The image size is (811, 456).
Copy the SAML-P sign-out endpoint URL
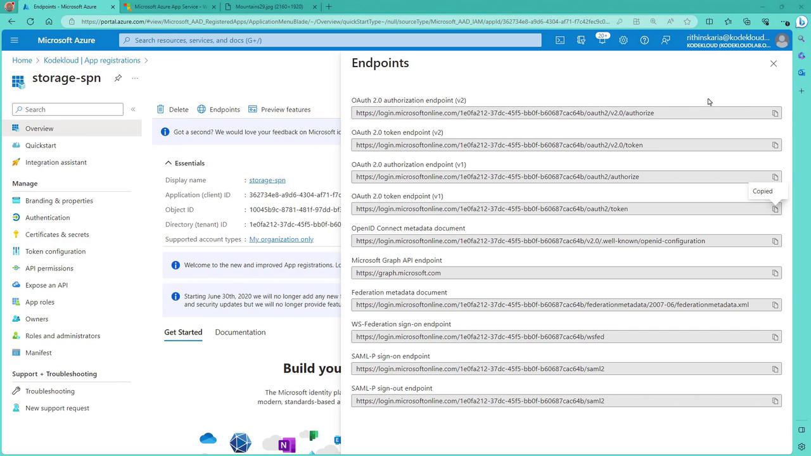pyautogui.click(x=775, y=401)
